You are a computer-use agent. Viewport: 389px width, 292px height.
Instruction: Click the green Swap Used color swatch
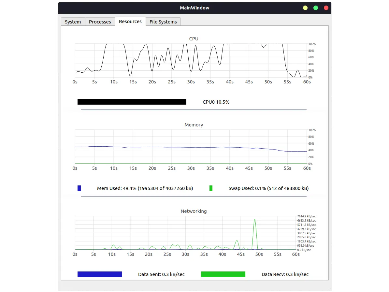[211, 188]
